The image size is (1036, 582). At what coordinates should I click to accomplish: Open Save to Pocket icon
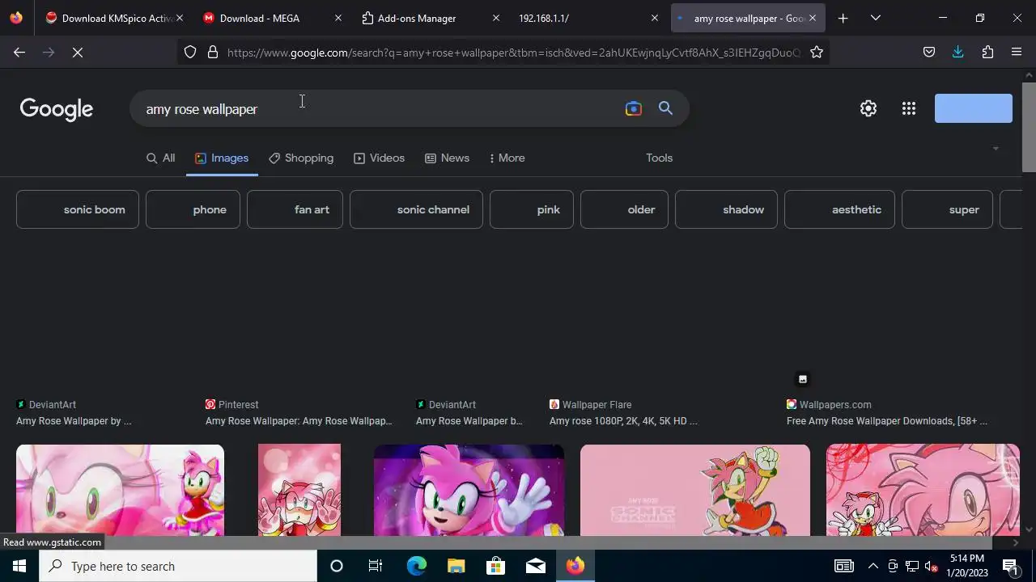coord(929,53)
